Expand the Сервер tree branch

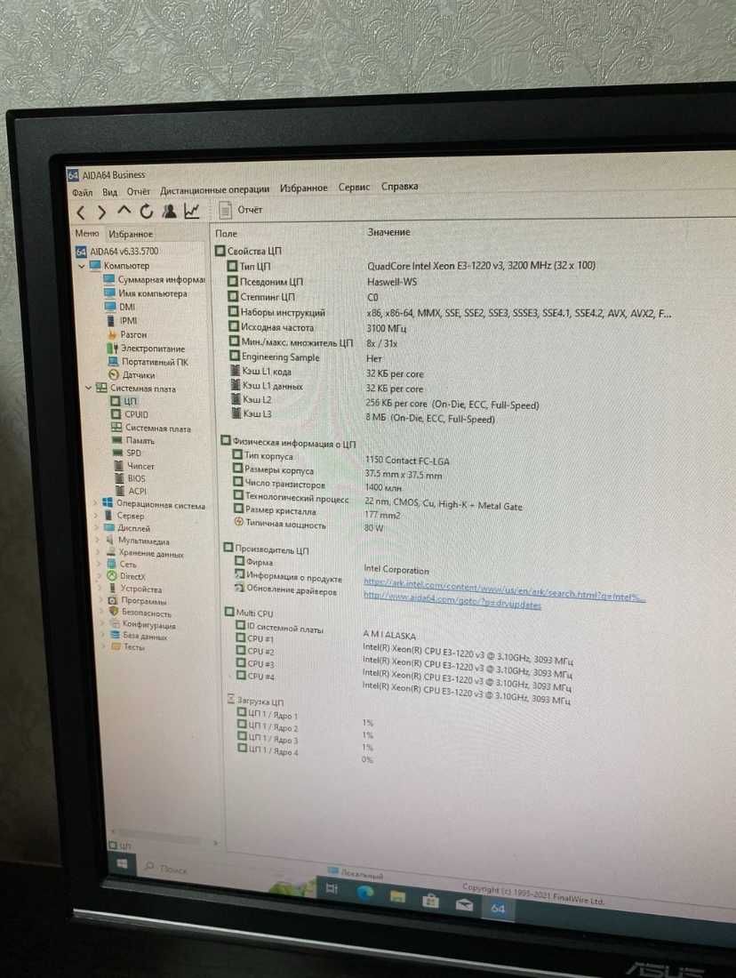tap(95, 516)
